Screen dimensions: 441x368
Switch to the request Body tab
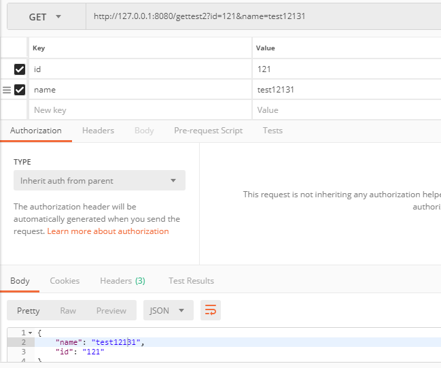pos(144,131)
